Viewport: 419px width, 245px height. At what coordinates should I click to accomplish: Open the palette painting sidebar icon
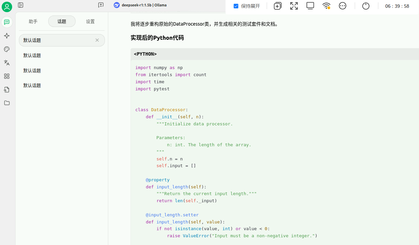tap(7, 49)
